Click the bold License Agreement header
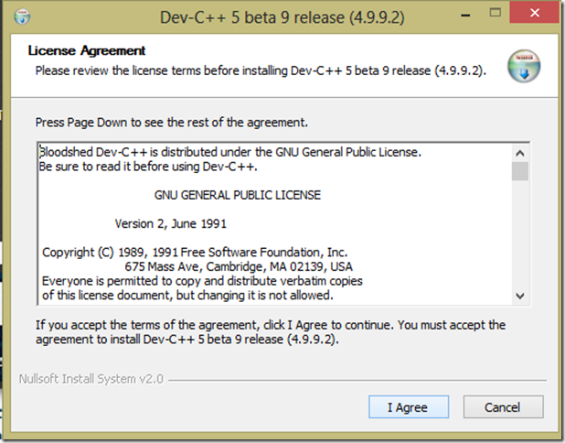Image resolution: width=565 pixels, height=443 pixels. coord(87,50)
